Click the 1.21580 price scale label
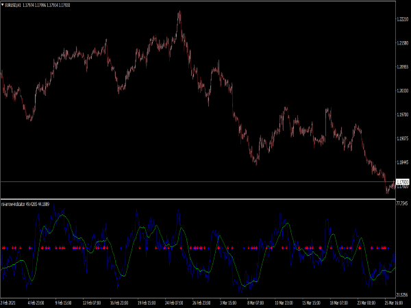The width and height of the screenshot is (411, 308). 403,43
